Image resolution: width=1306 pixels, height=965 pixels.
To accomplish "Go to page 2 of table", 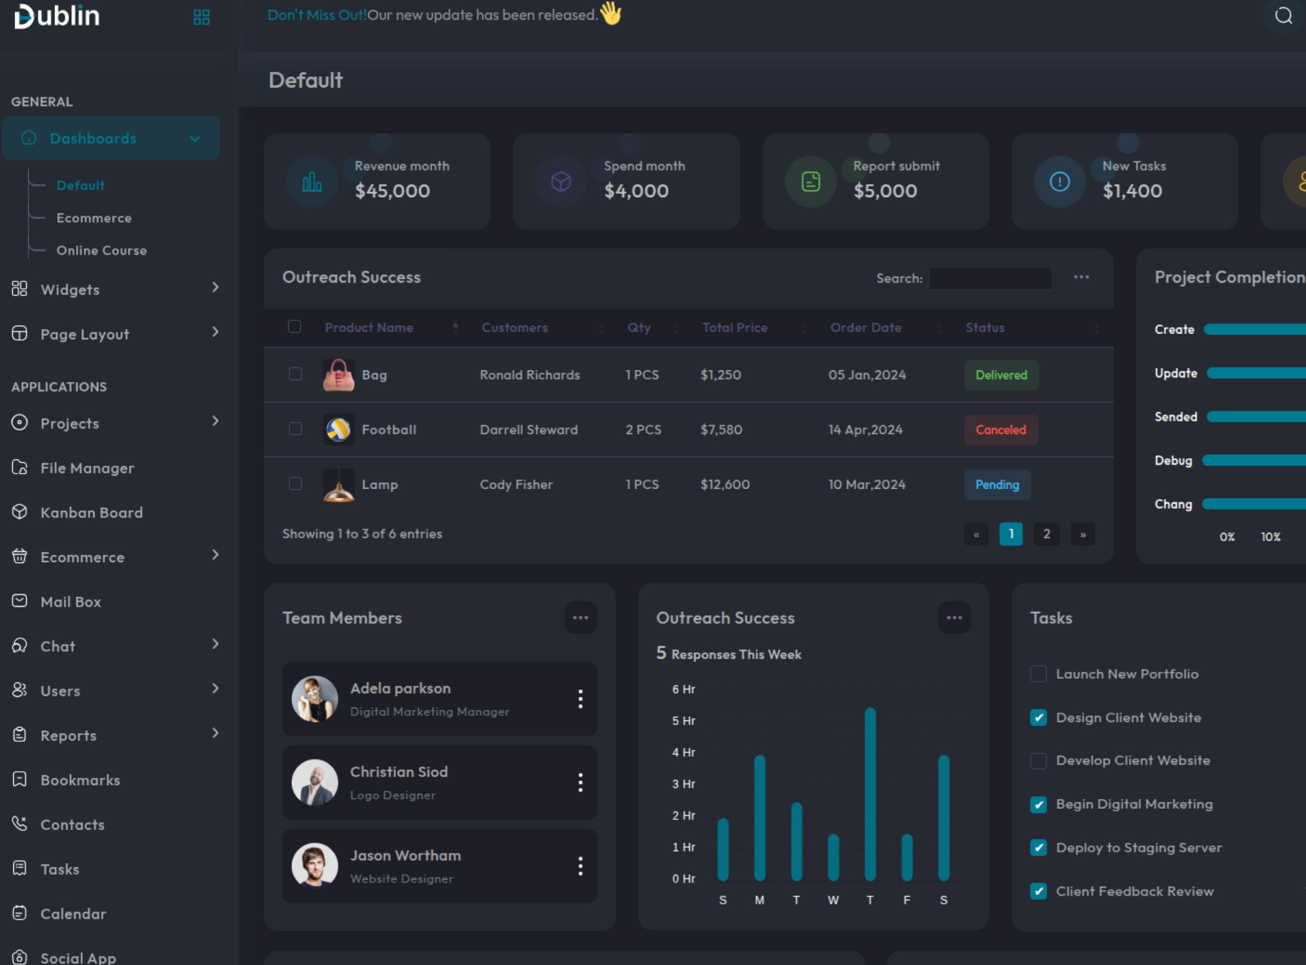I will coord(1046,534).
